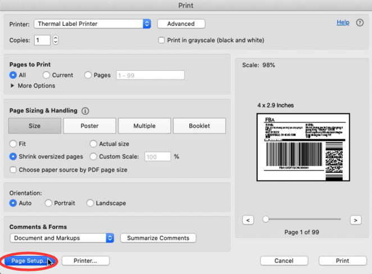Adjust the Copies stepper arrows
This screenshot has width=372, height=274.
[56, 40]
